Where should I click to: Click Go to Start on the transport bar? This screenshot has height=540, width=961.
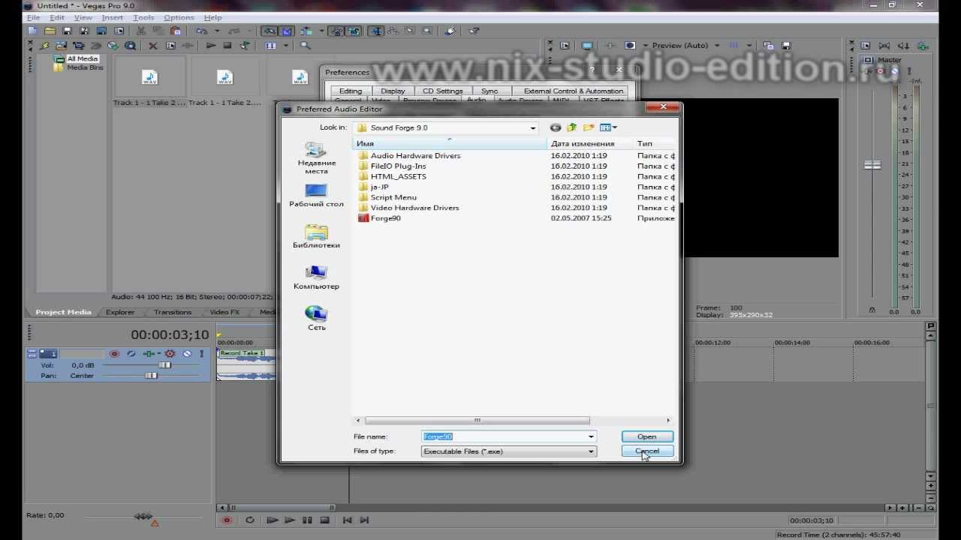point(347,520)
